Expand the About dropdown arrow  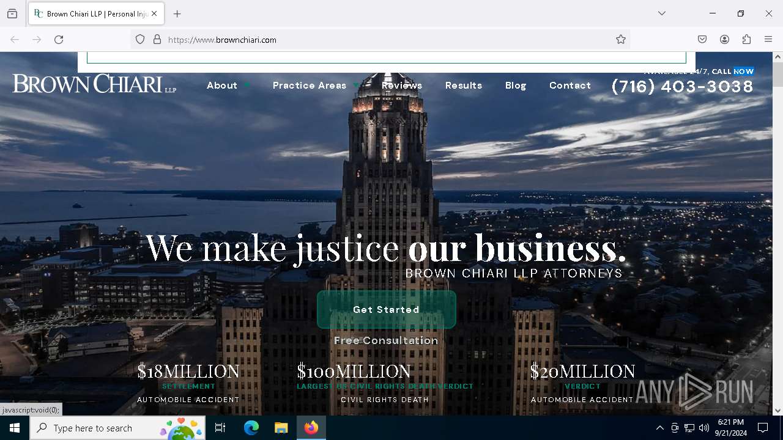pyautogui.click(x=247, y=86)
